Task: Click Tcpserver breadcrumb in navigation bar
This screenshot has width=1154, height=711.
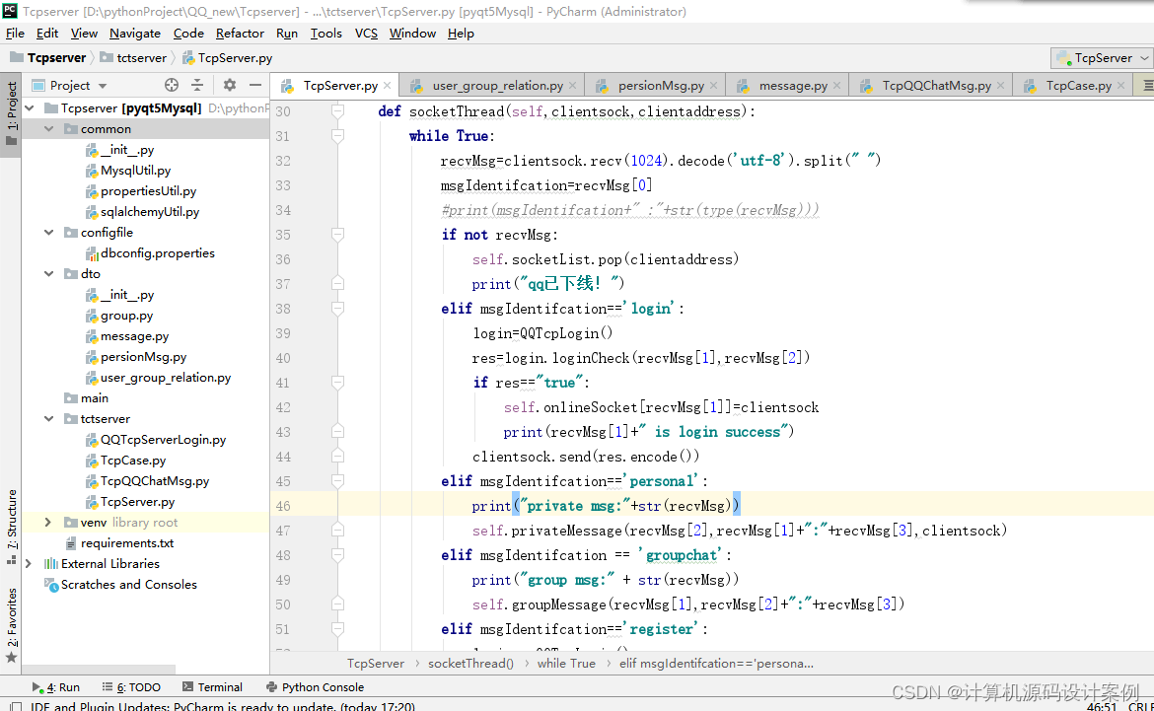Action: (x=48, y=57)
